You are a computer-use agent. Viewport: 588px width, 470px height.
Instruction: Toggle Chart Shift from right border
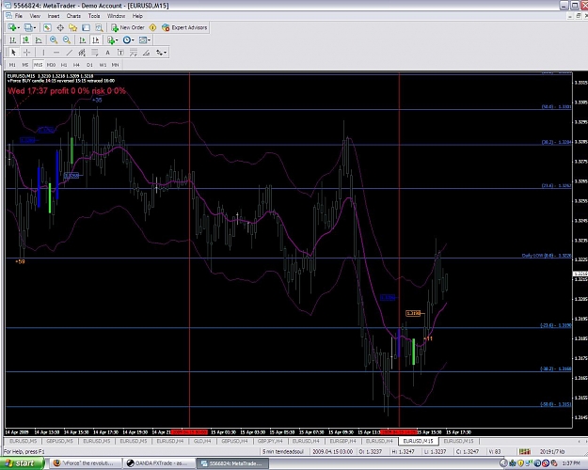96,39
